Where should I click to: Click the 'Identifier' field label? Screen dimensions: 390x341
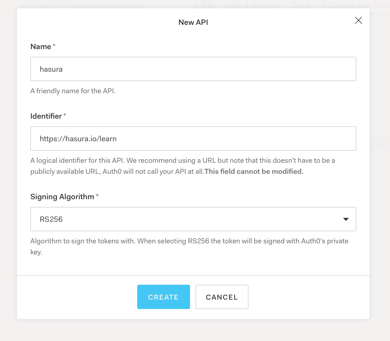click(46, 116)
